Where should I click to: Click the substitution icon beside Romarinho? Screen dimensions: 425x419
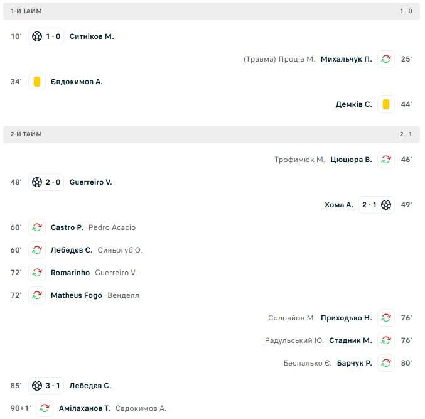point(37,273)
